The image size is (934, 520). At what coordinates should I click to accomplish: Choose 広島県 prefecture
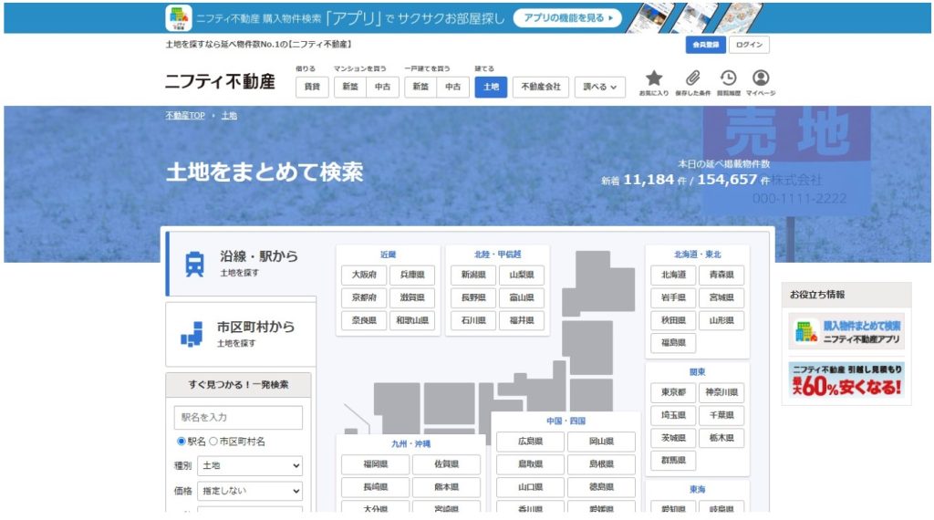click(x=530, y=442)
